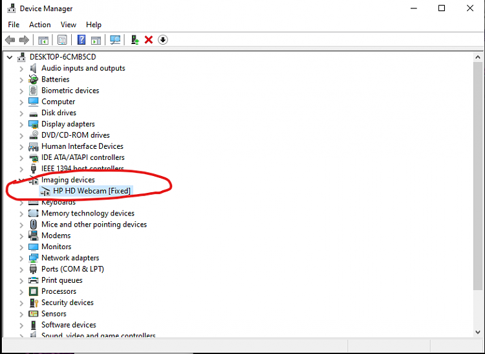This screenshot has width=485, height=354.
Task: Select the Ports (COM & LPT) label
Action: click(x=72, y=269)
